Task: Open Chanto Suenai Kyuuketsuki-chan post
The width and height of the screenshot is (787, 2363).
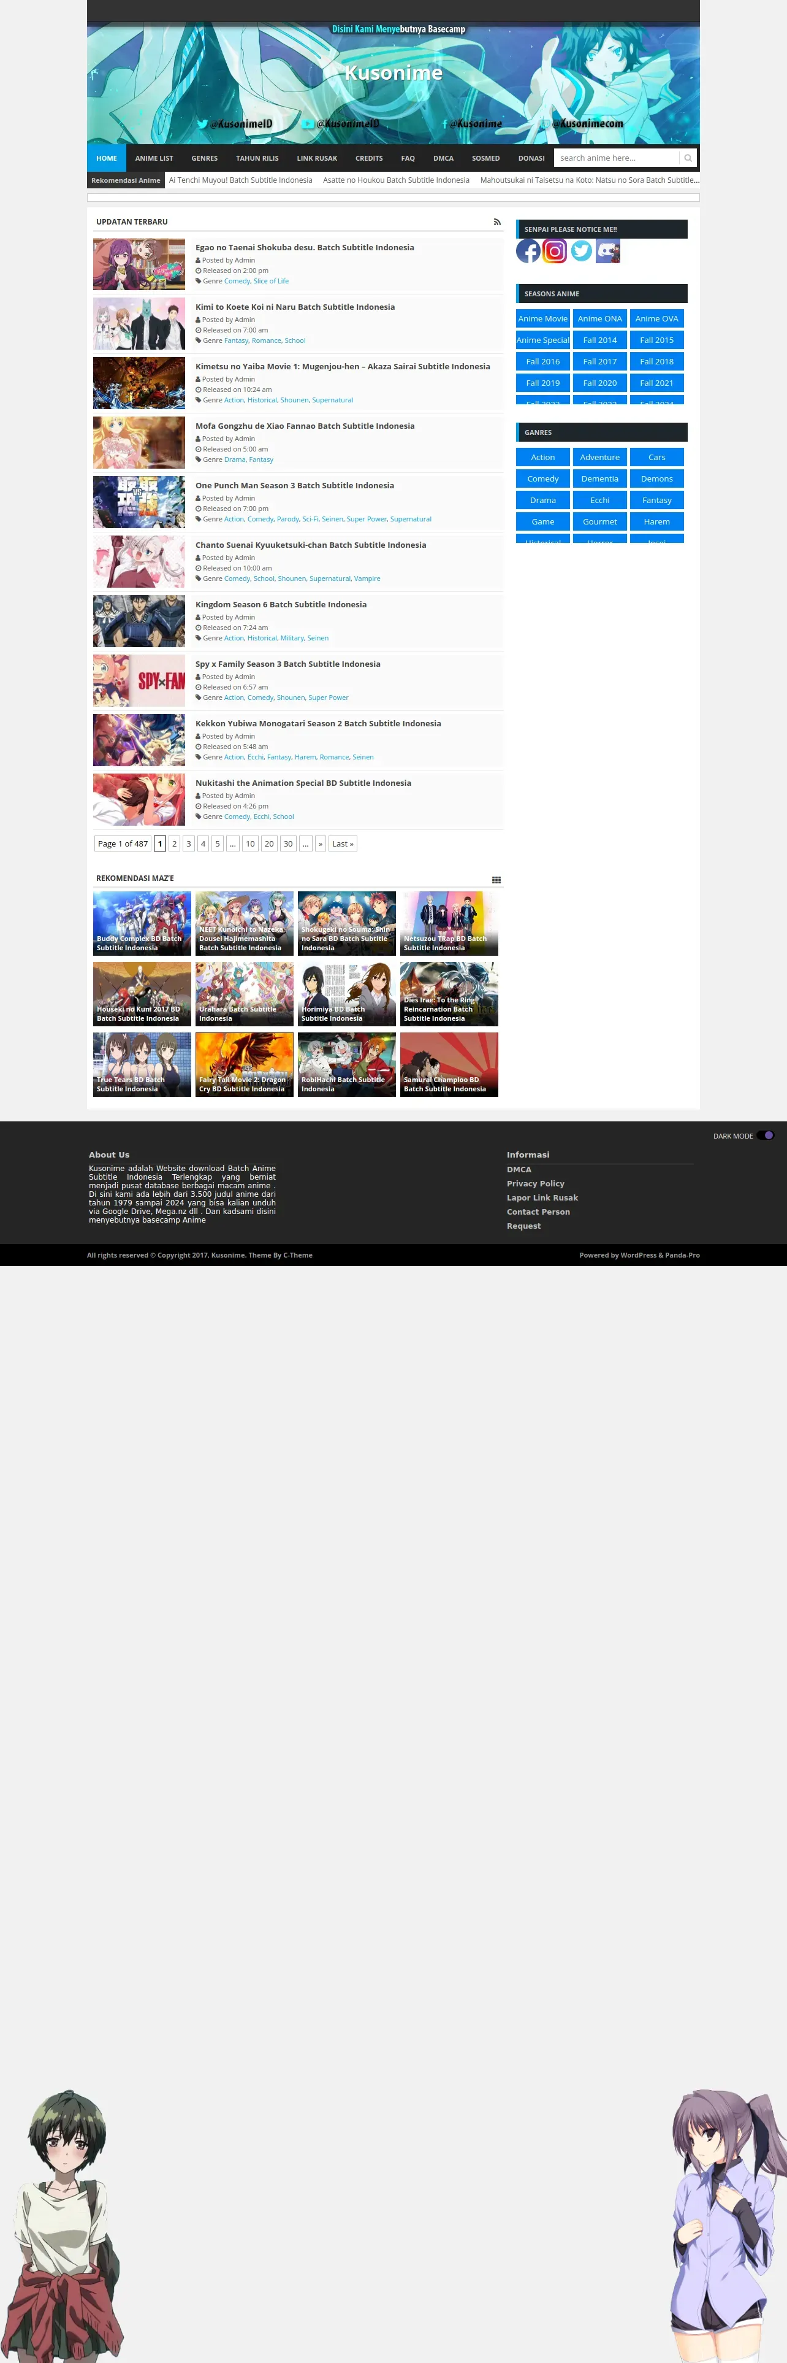Action: click(x=311, y=545)
